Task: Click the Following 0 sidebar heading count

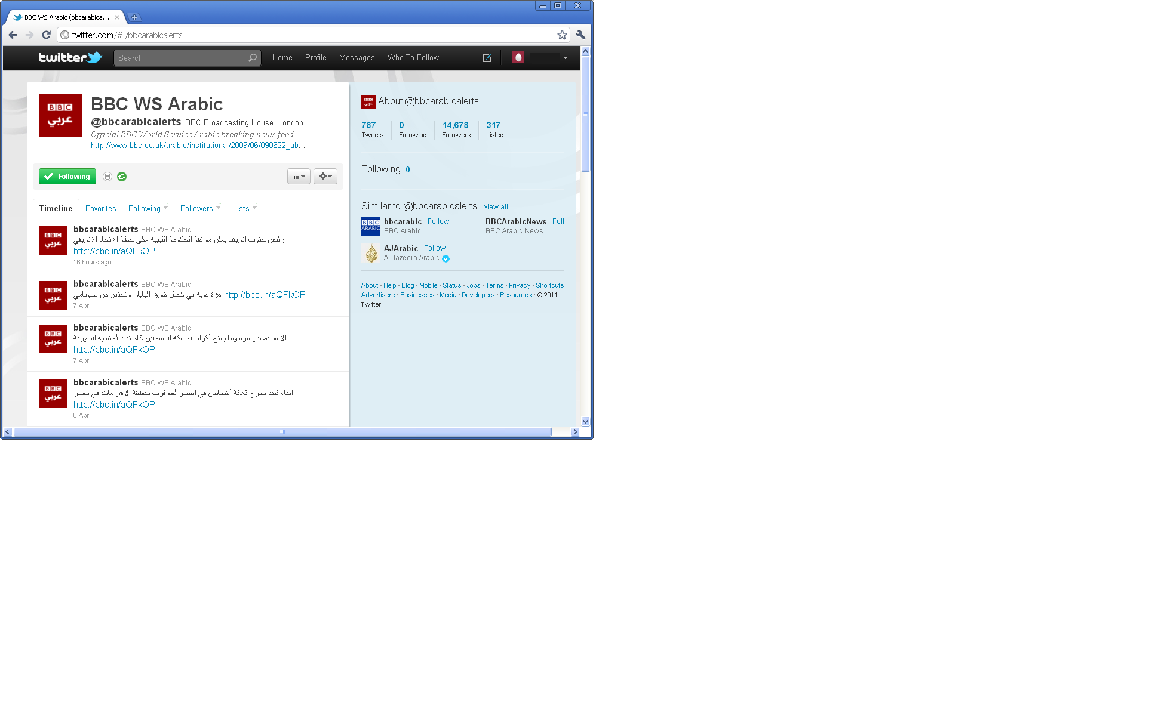Action: pyautogui.click(x=408, y=169)
